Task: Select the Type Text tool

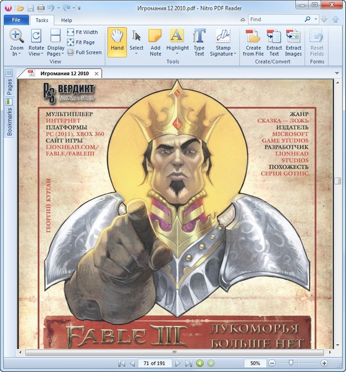Action: coord(199,43)
